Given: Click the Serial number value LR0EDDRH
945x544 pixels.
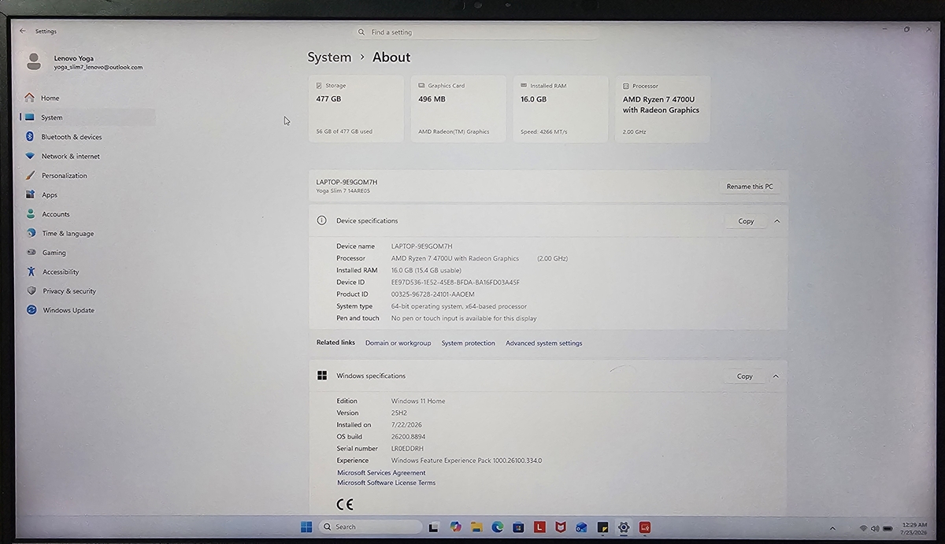Looking at the screenshot, I should point(407,449).
